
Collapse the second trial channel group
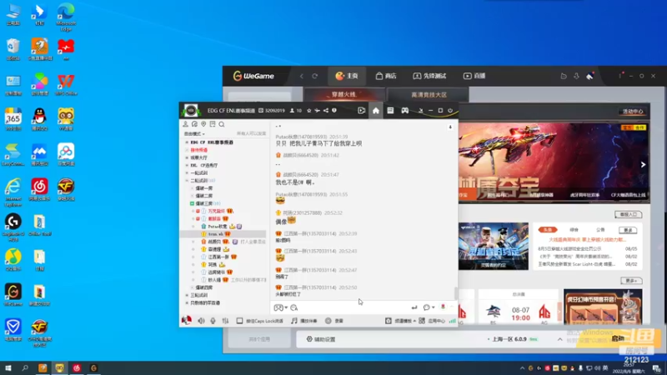tap(187, 181)
